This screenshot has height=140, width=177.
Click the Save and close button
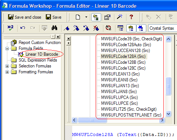tap(25, 17)
